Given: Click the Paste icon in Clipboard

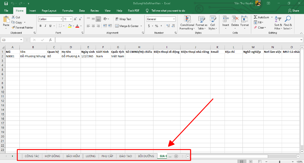Looking at the screenshot, I should coord(5,20).
